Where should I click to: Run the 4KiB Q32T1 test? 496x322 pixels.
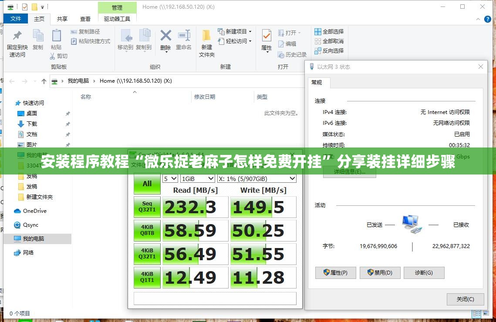coord(147,254)
